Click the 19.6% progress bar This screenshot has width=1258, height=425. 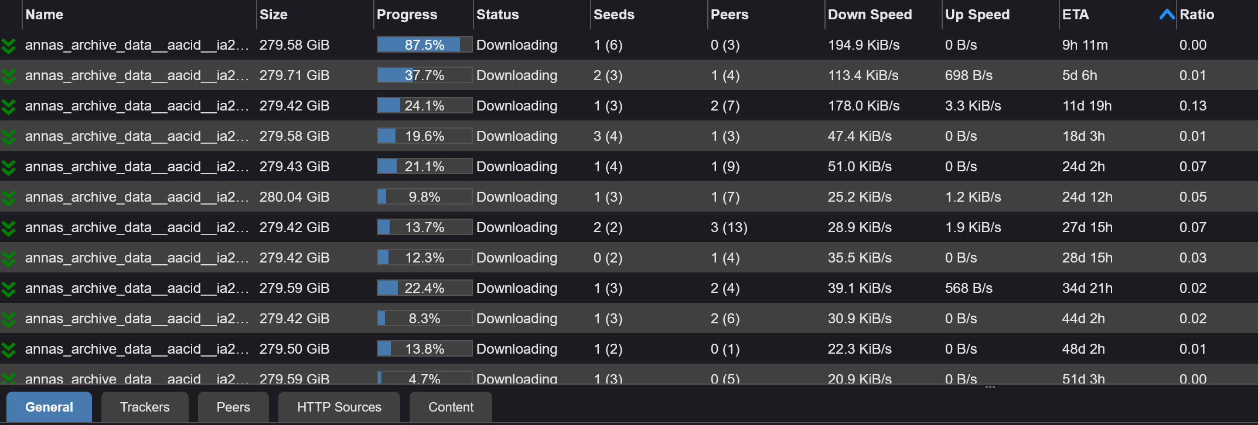424,136
